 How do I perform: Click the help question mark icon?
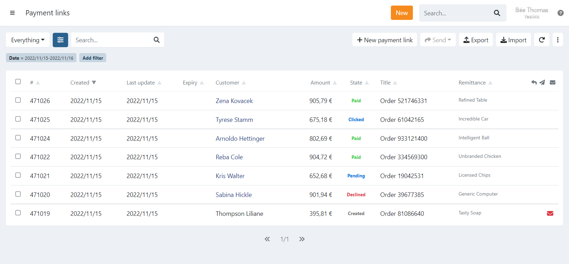pyautogui.click(x=560, y=13)
